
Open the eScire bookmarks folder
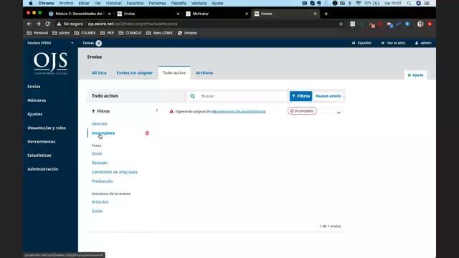(x=61, y=33)
